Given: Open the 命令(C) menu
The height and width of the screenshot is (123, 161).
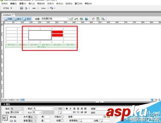Looking at the screenshot, I should 60,4.
